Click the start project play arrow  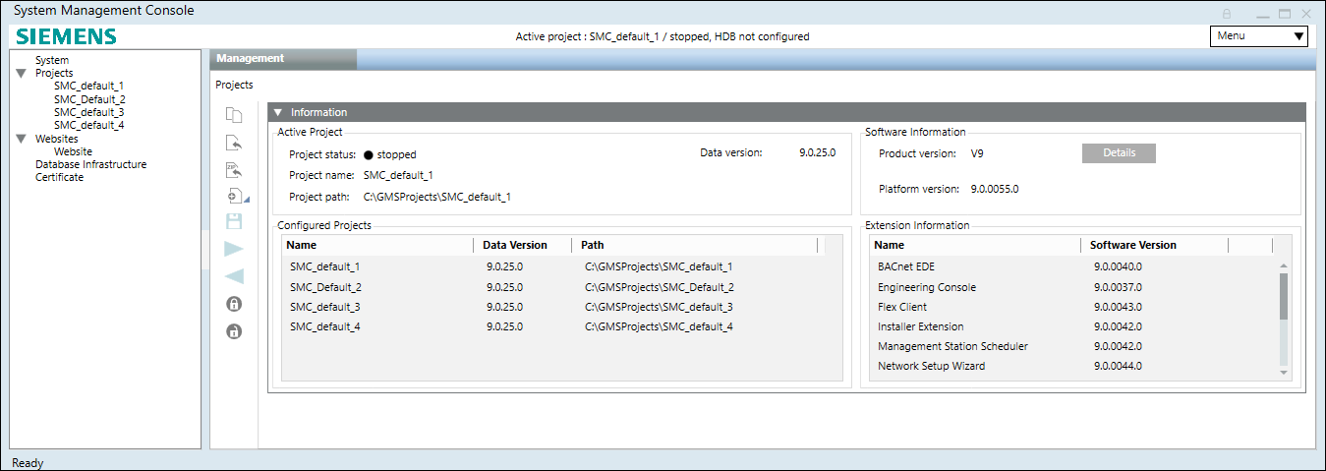(234, 249)
